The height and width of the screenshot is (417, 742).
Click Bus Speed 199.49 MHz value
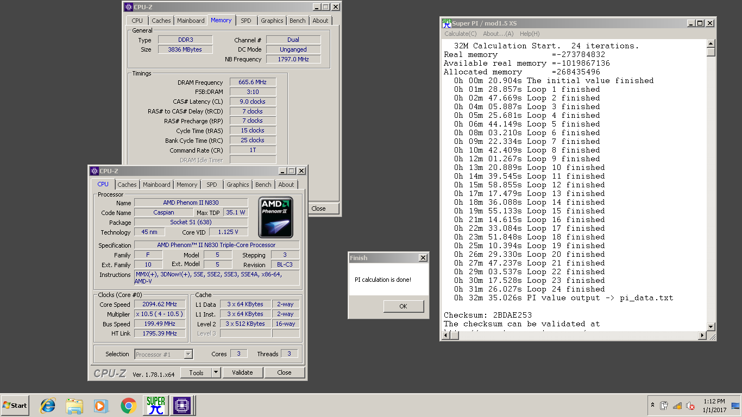coord(159,324)
